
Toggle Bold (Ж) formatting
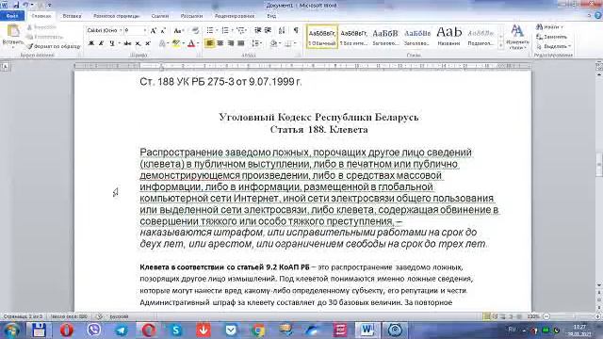[91, 43]
